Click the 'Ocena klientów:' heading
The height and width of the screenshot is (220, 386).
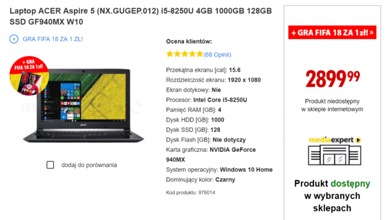pos(189,42)
